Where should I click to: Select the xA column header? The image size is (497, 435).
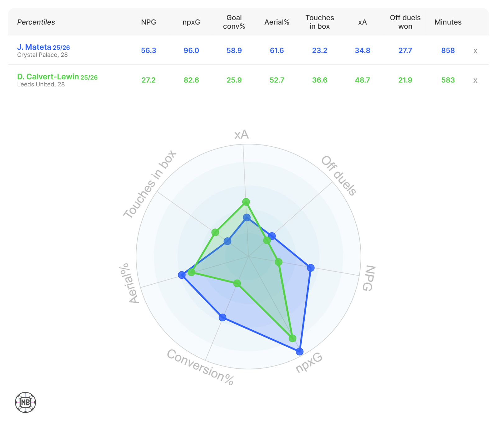coord(362,22)
